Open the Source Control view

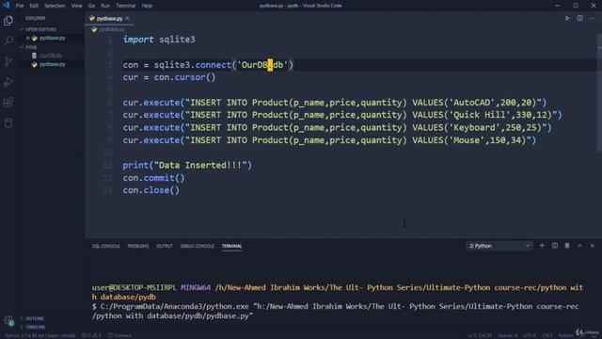(8, 61)
